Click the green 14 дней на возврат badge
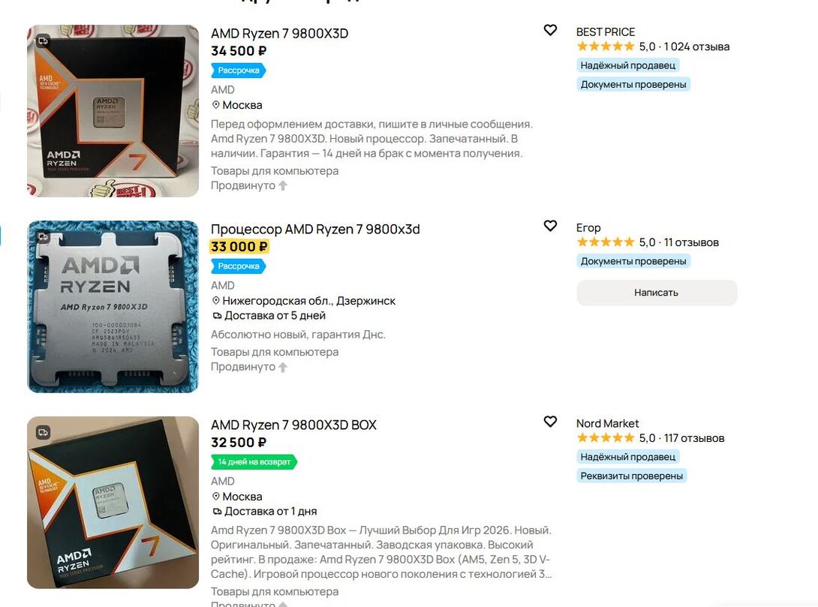The height and width of the screenshot is (607, 818). 254,462
